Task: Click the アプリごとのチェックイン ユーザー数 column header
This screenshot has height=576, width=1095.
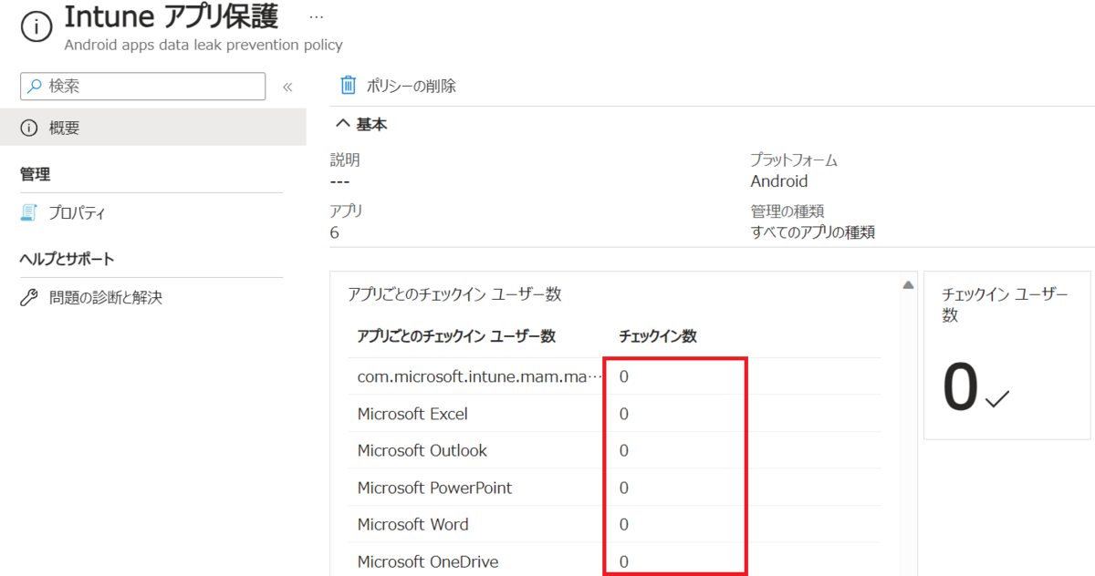Action: (456, 336)
